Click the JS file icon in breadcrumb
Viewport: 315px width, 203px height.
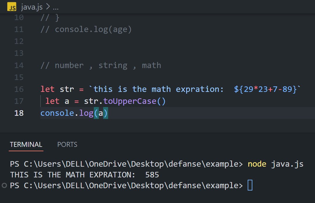tap(12, 7)
